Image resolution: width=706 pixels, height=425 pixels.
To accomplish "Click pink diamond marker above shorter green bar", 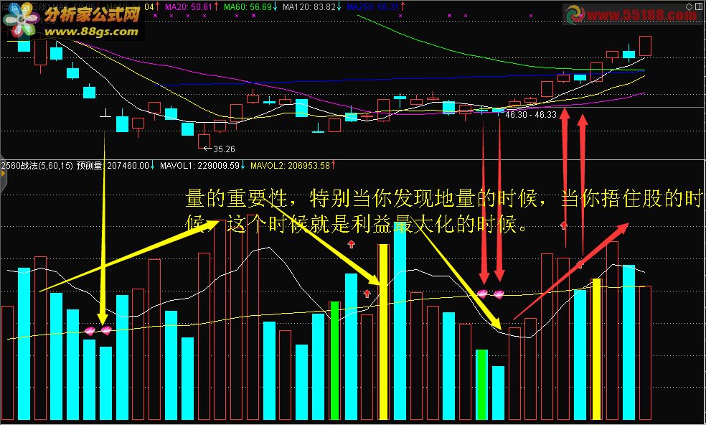I will point(482,294).
